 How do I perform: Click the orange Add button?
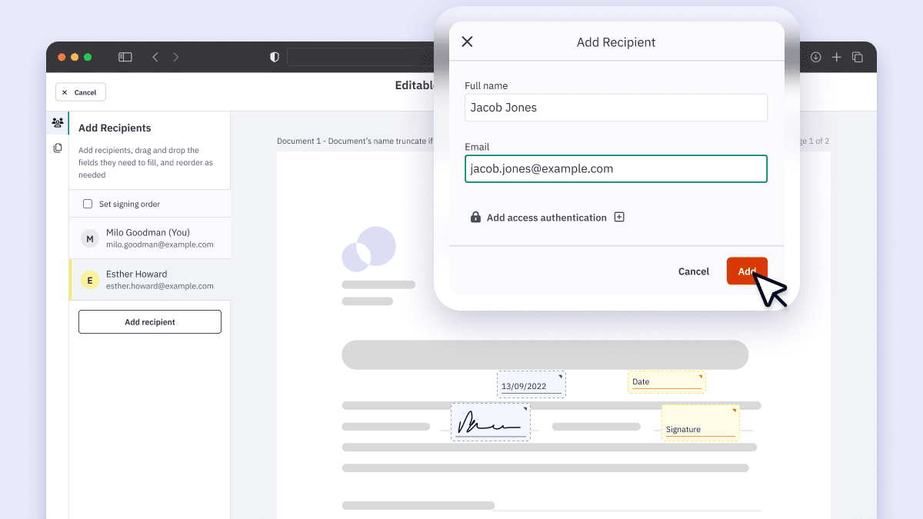[x=747, y=271]
